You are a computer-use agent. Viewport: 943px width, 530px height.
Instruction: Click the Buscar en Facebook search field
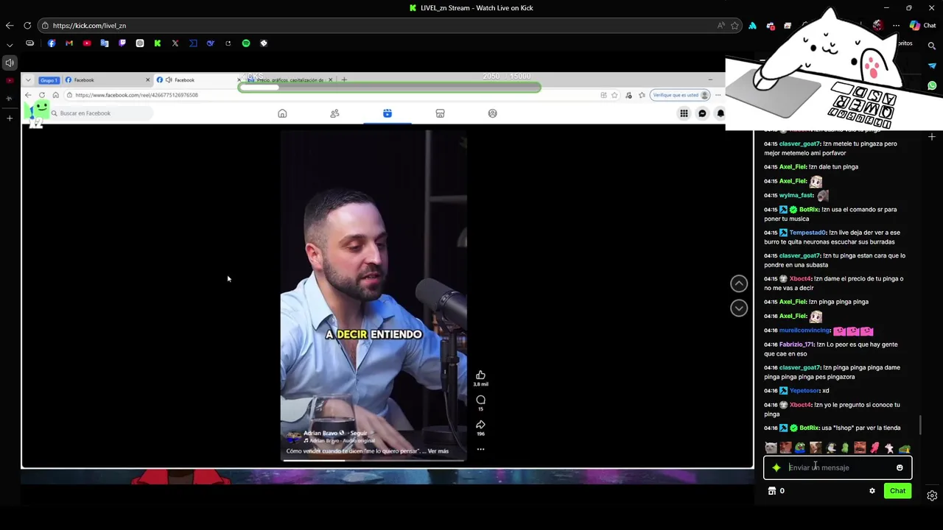tap(100, 113)
